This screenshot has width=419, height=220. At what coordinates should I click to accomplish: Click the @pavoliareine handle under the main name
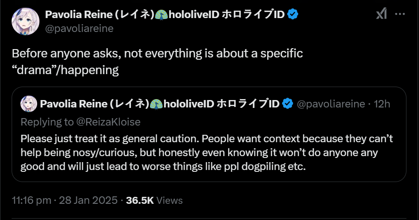[79, 28]
